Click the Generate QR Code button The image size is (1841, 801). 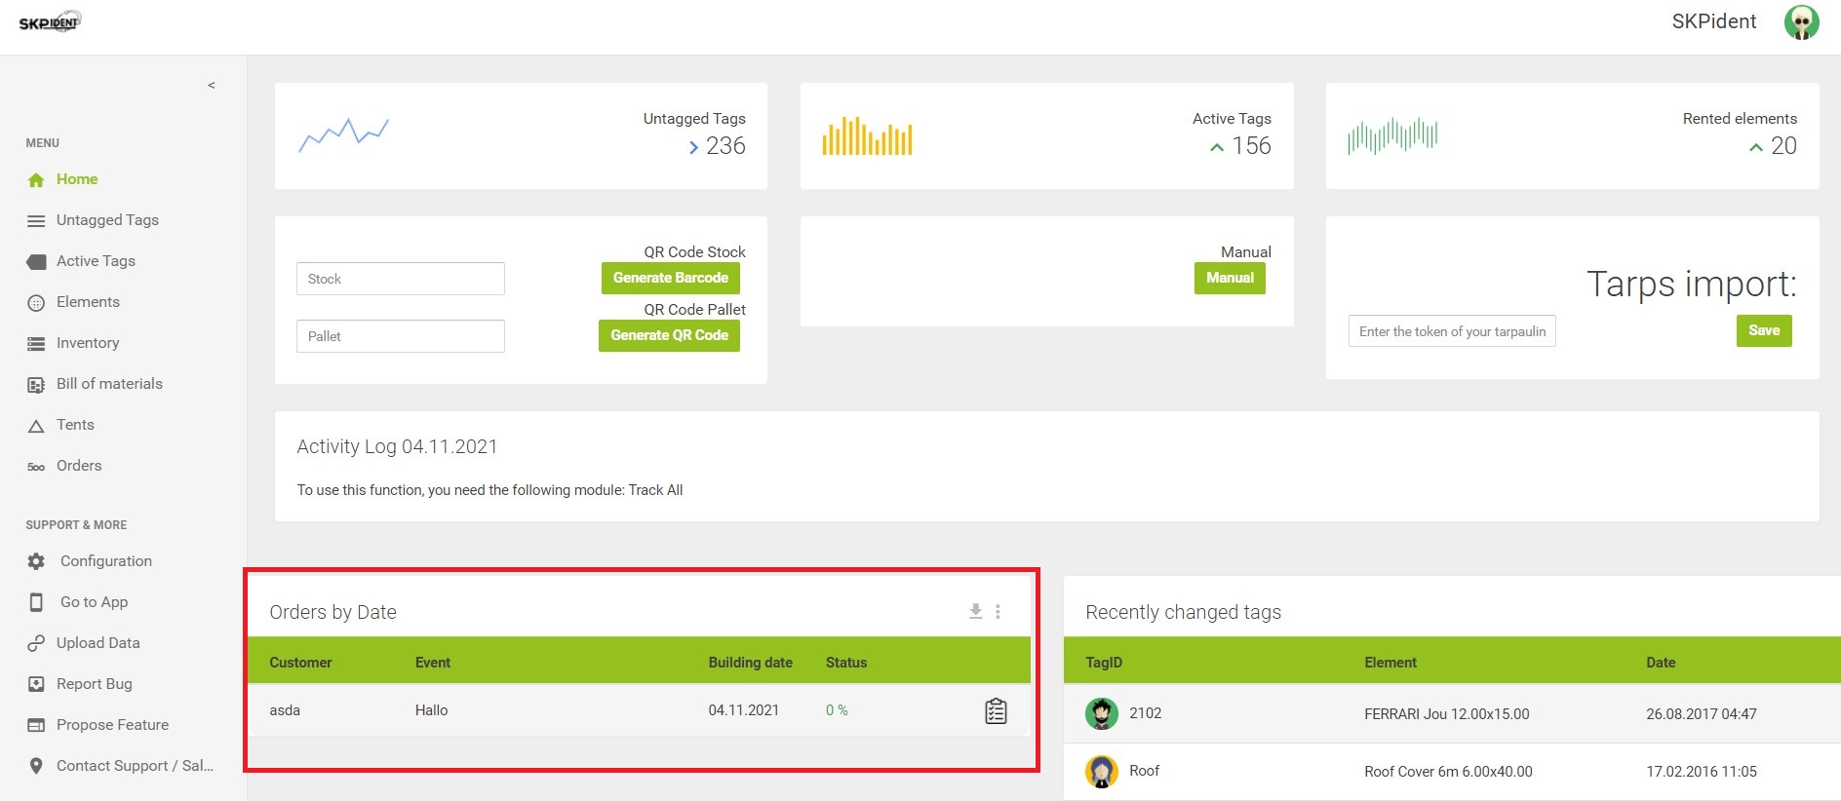669,335
